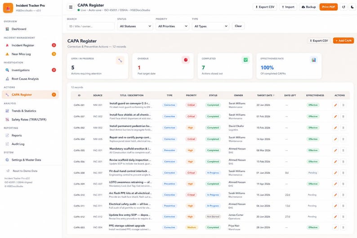Open the All Priorities dropdown
The image size is (357, 238).
click(x=173, y=26)
